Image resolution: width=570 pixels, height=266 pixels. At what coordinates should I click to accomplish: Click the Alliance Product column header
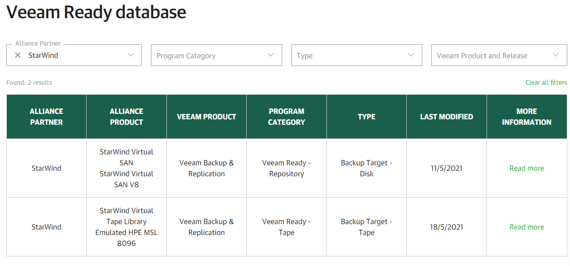click(126, 117)
